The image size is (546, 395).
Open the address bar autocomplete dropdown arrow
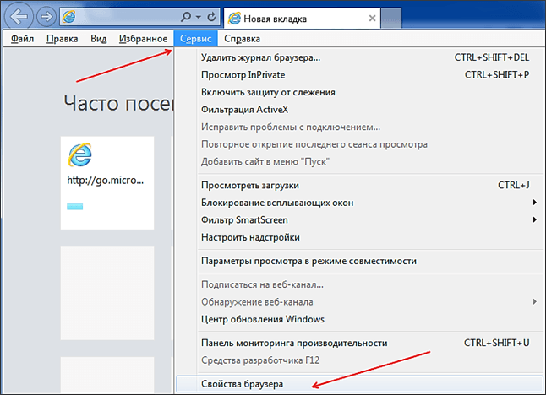[198, 17]
